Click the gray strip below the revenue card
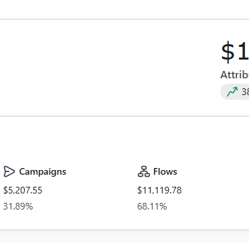 pyautogui.click(x=124, y=237)
